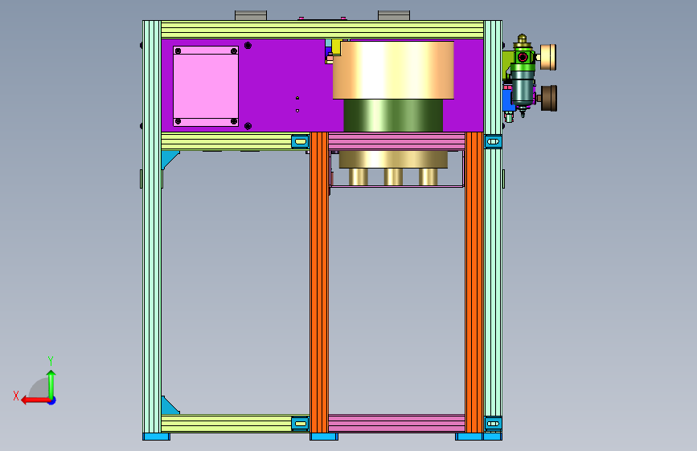Select the middle brass support leg
This screenshot has width=697, height=451.
click(393, 177)
